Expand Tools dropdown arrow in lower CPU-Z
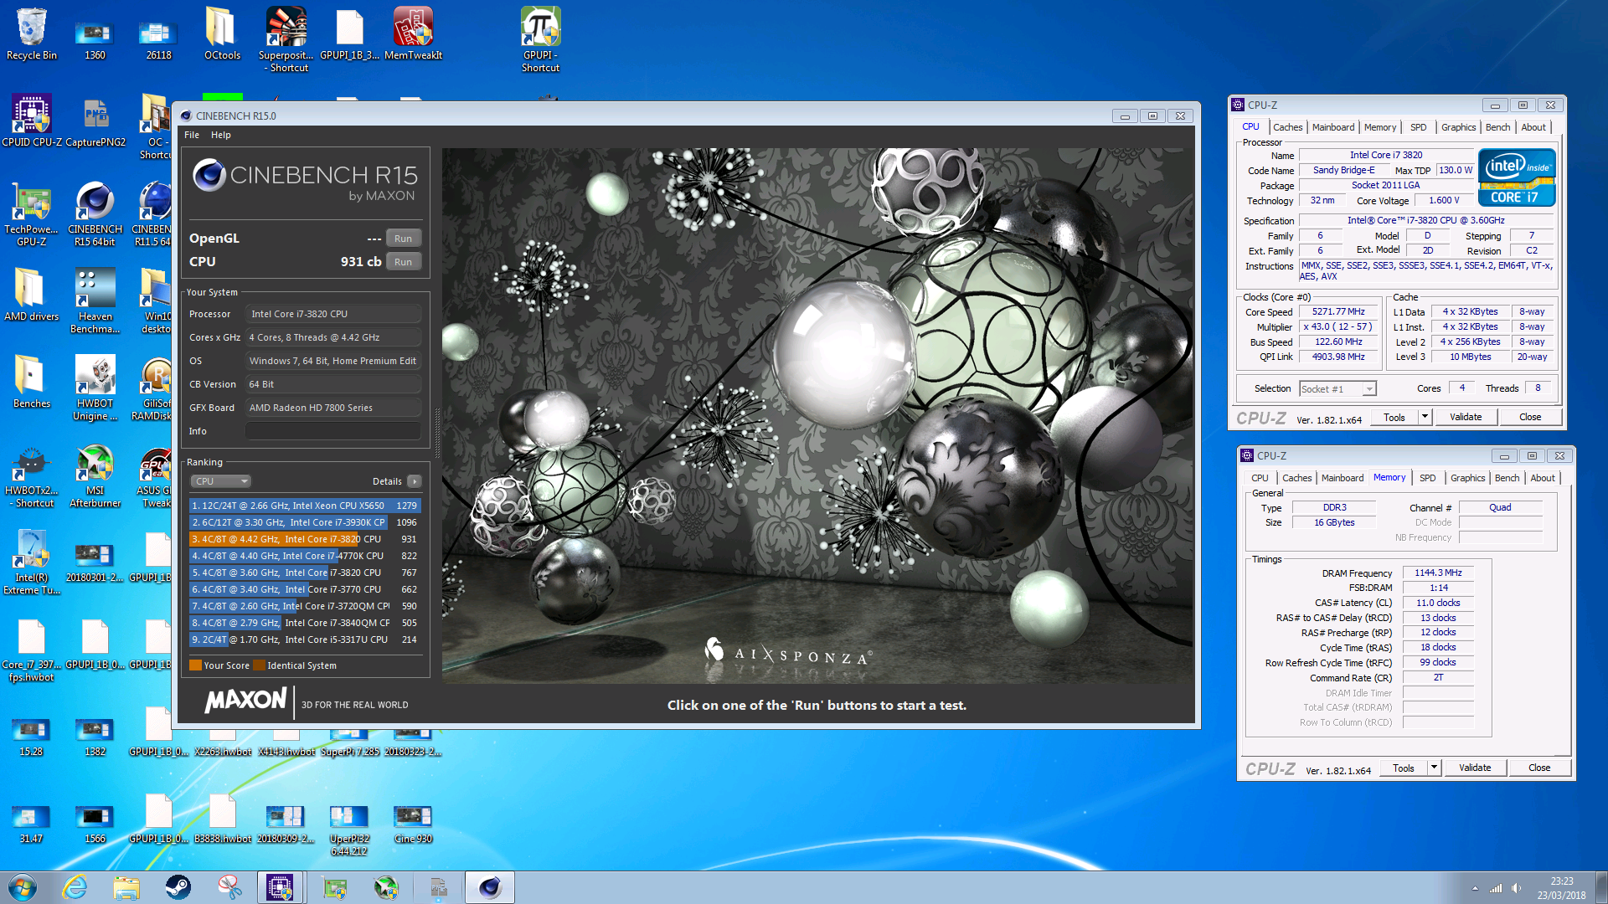 1434,768
